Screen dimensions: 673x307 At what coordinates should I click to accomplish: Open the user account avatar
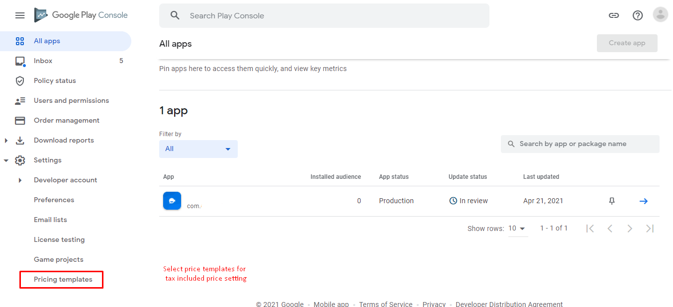[x=660, y=15]
